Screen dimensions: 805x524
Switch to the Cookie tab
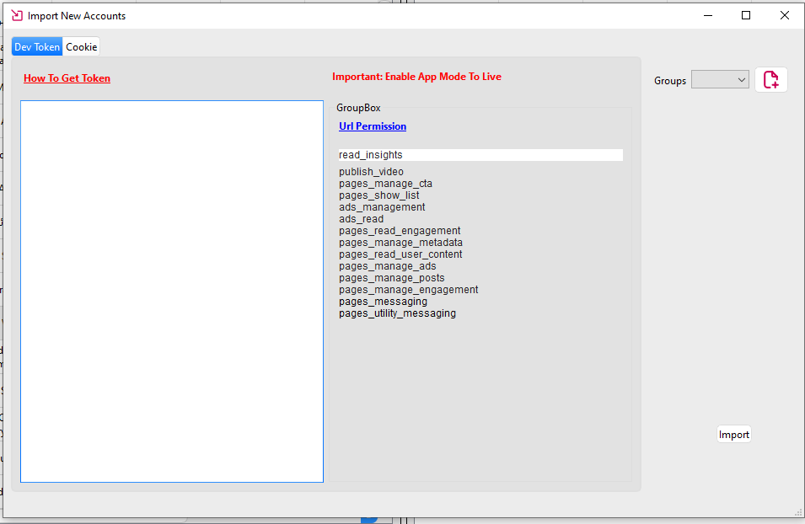pyautogui.click(x=82, y=47)
